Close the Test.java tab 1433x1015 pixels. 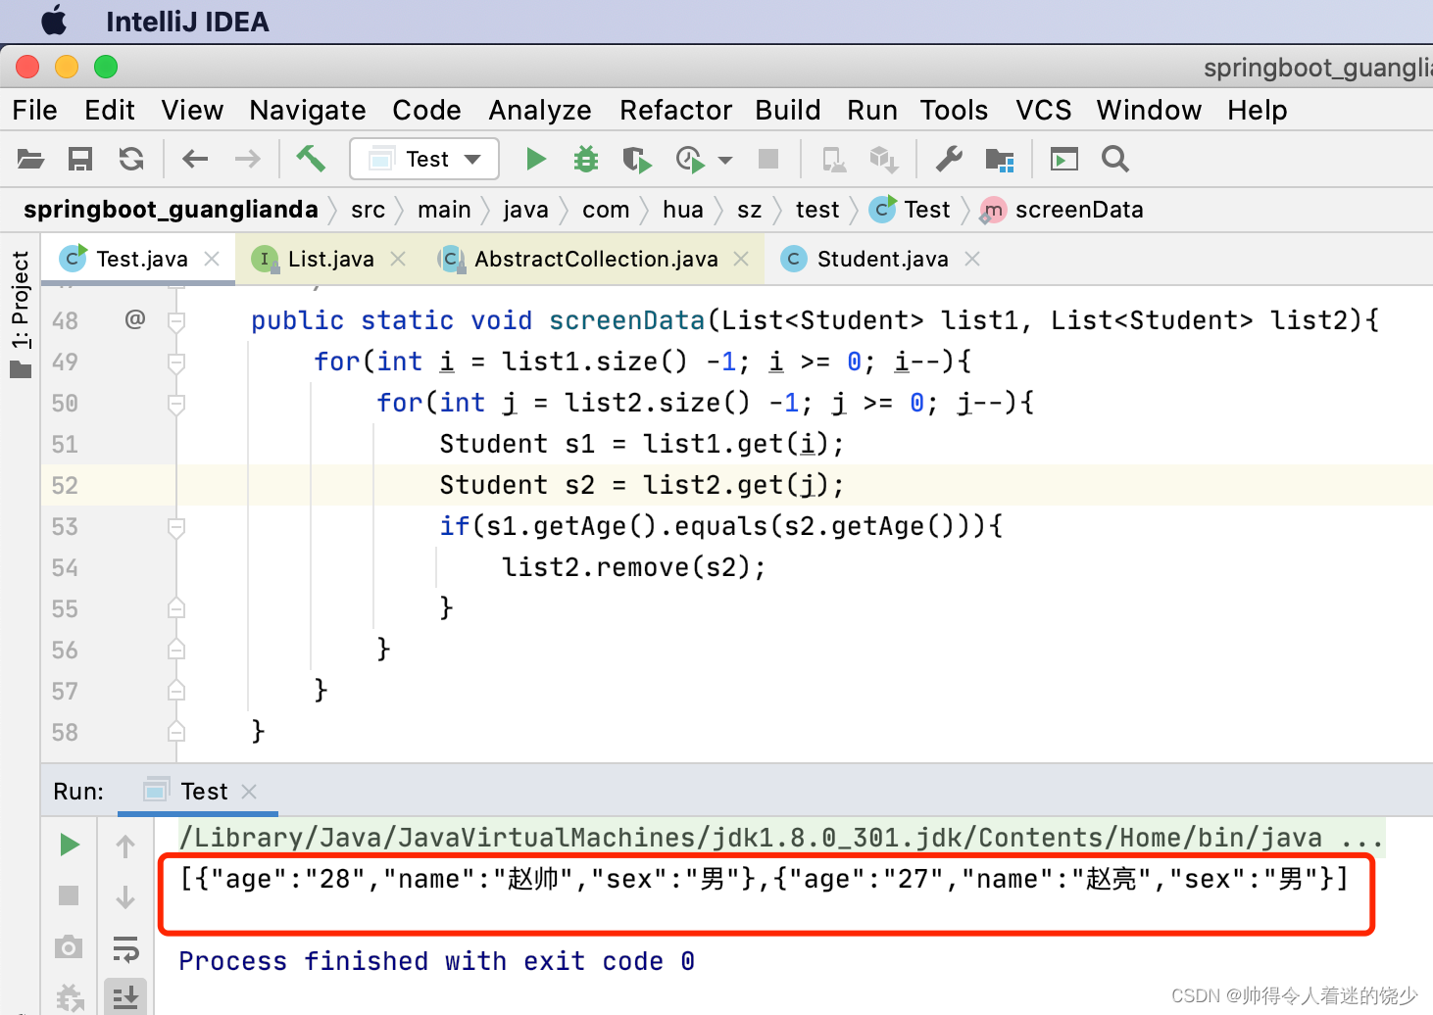tap(212, 259)
